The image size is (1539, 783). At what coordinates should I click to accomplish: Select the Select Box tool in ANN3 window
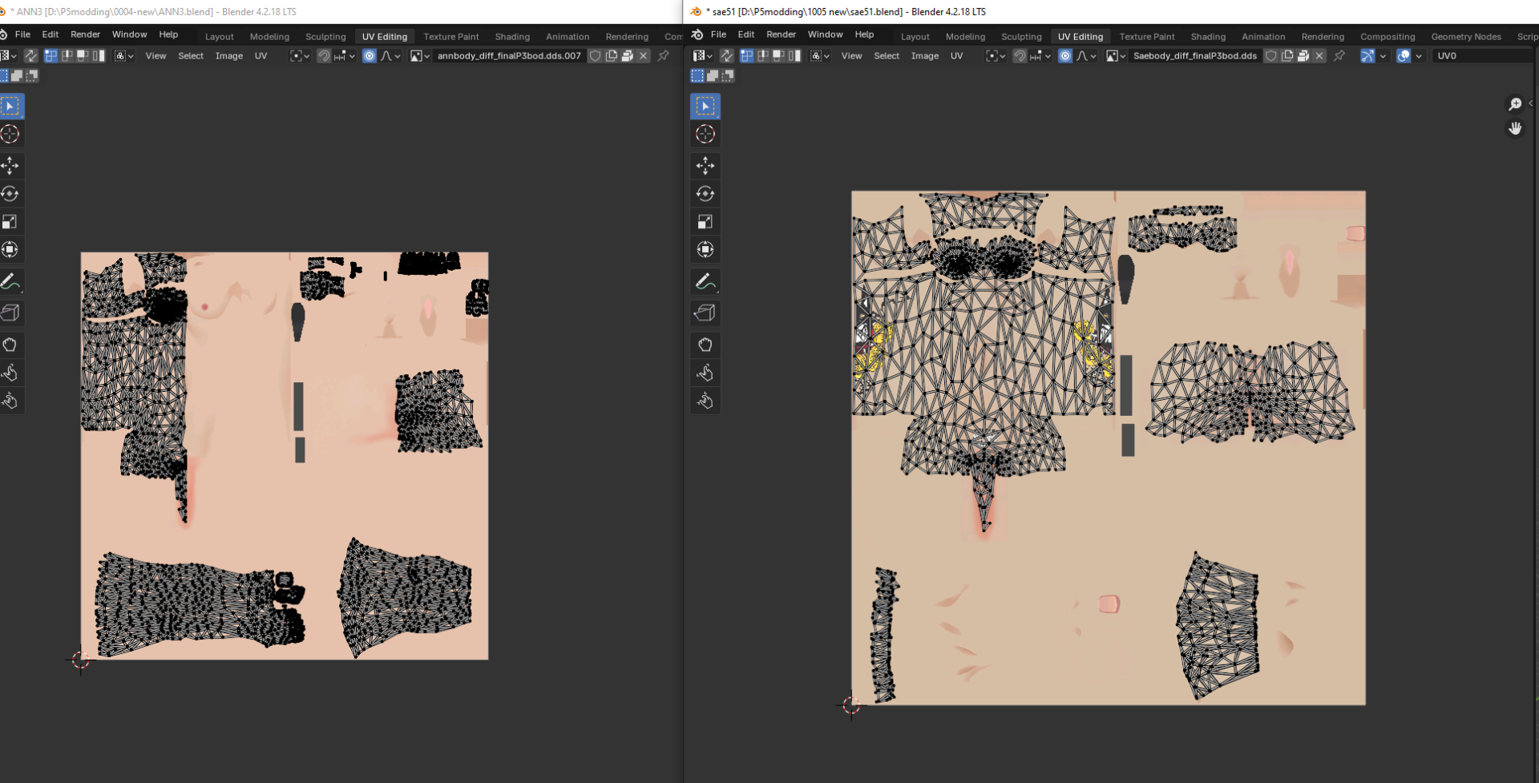coord(10,106)
